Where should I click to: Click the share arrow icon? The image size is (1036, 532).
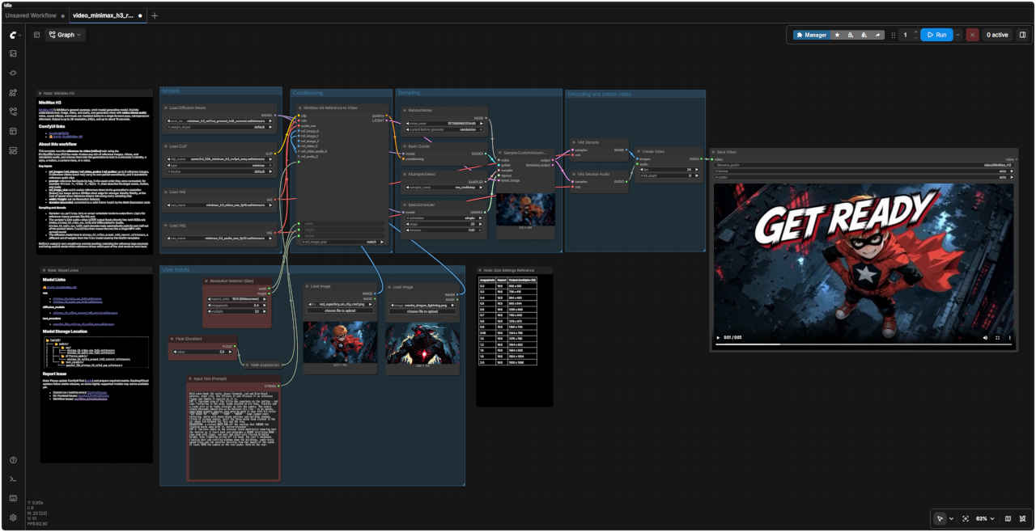(x=877, y=35)
